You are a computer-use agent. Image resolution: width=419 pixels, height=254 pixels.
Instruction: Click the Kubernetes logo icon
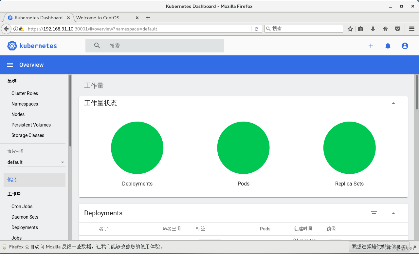coord(12,46)
